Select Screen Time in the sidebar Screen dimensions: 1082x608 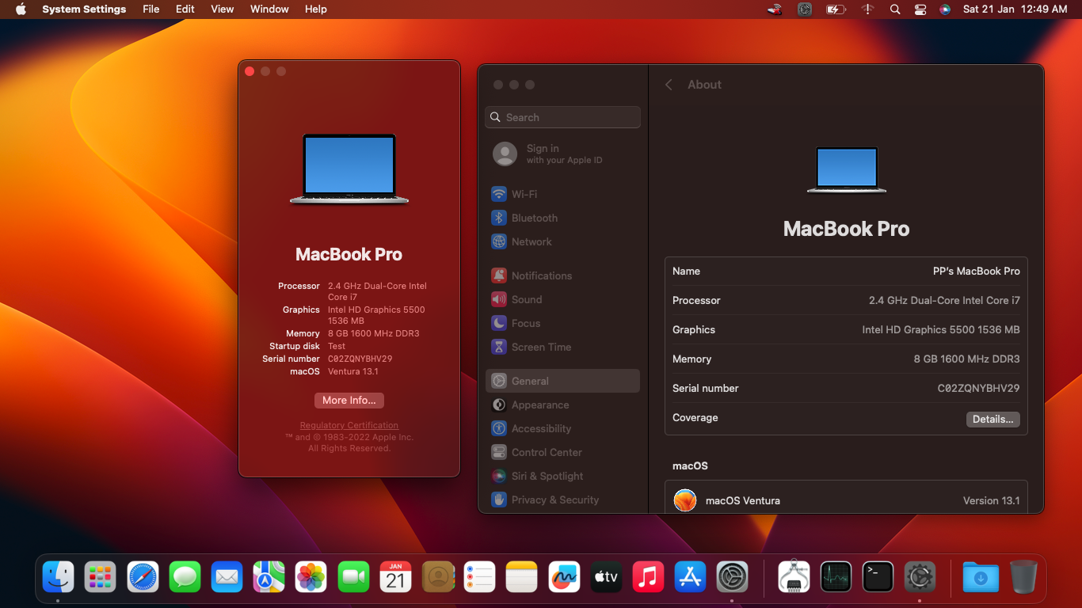point(562,347)
